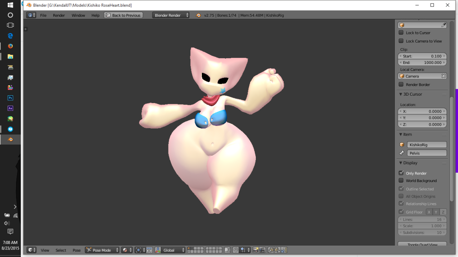The image size is (458, 257).
Task: Open the View menu in 3D header
Action: [45, 250]
